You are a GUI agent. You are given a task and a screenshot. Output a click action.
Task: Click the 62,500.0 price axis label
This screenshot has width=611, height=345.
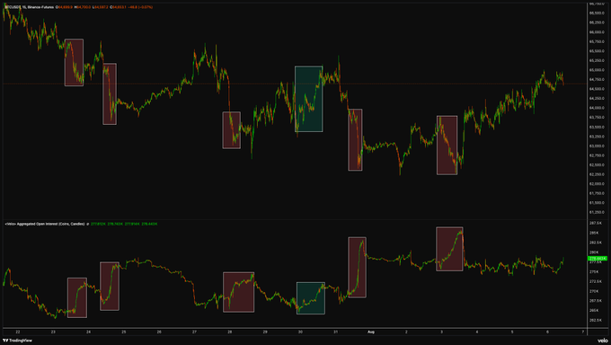coord(598,165)
